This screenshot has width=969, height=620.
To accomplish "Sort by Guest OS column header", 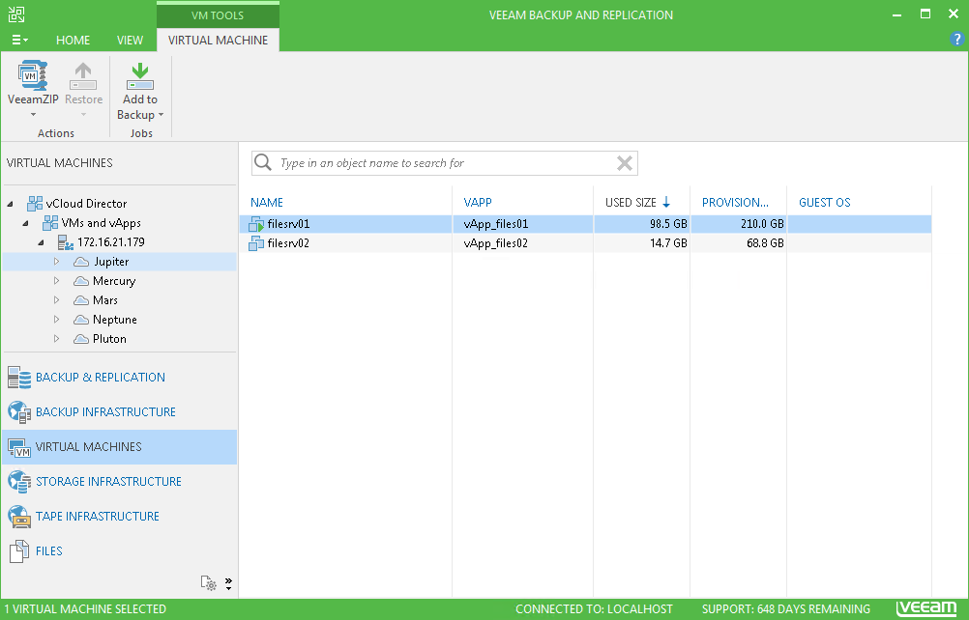I will 824,203.
